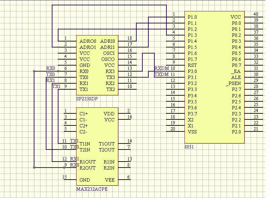
Task: Click the GND pin numbered 15
Action: click(x=85, y=180)
